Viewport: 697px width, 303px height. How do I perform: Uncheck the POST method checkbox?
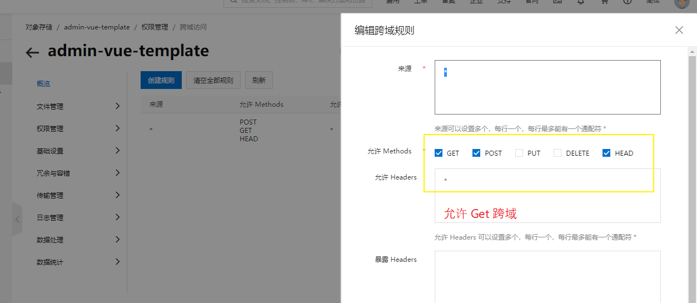476,153
